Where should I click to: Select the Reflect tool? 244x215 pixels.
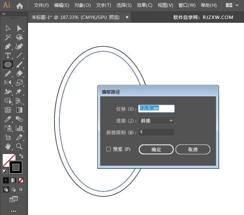click(8, 82)
